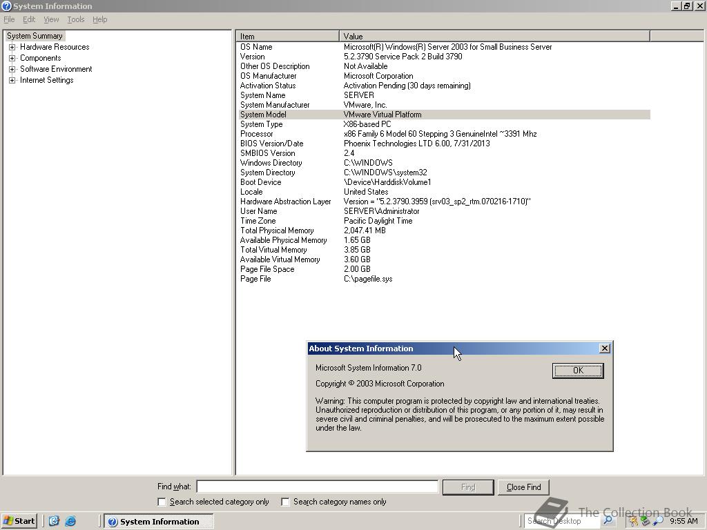Select the Boot Device row
Screen dimensions: 707x530
click(x=444, y=182)
